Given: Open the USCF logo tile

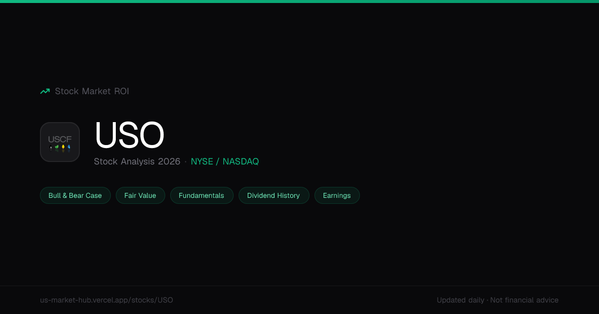Looking at the screenshot, I should (x=60, y=142).
